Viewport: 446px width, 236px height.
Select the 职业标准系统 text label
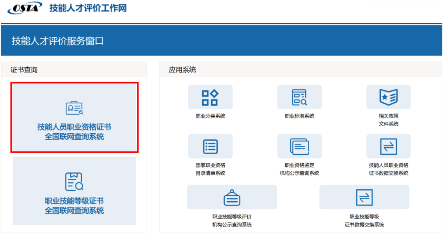coord(299,116)
